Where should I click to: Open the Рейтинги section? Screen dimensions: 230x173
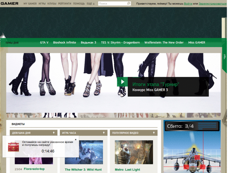[x=64, y=3]
